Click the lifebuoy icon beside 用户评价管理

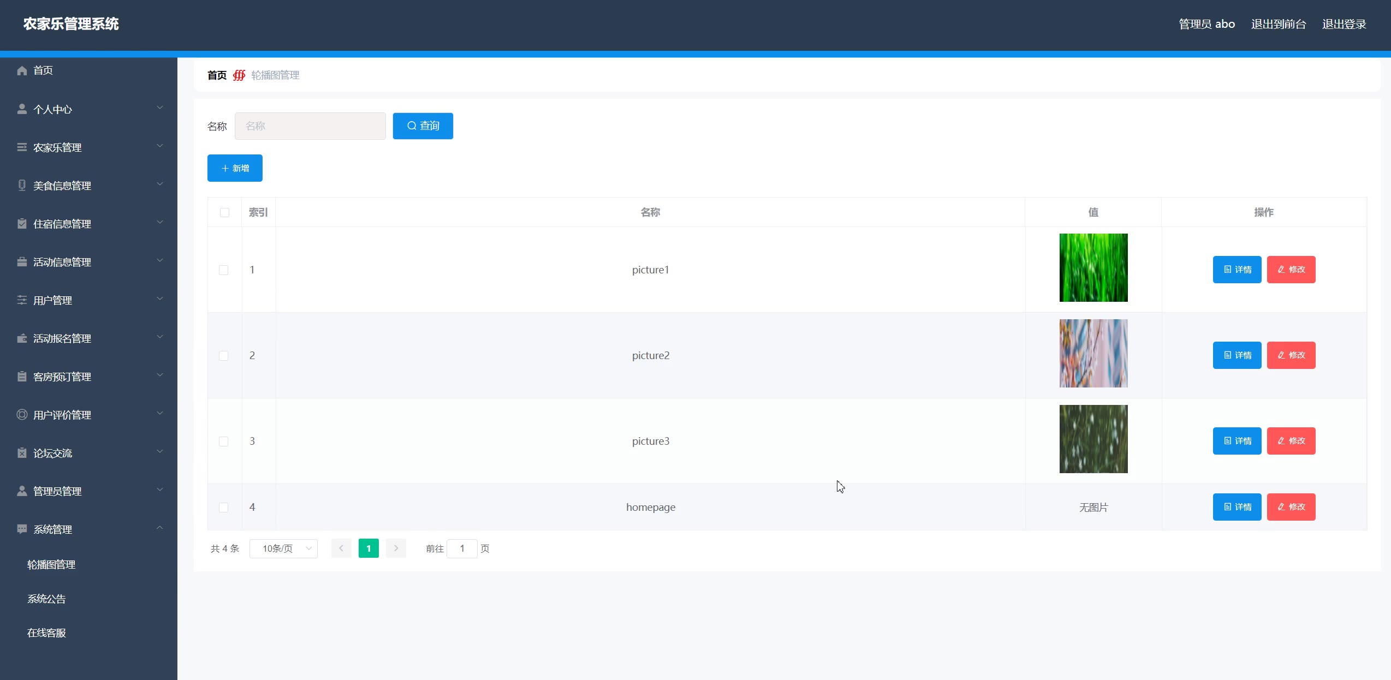[x=22, y=414]
